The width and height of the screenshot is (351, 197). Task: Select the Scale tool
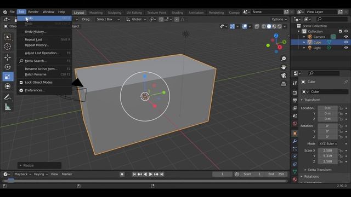tap(8, 77)
